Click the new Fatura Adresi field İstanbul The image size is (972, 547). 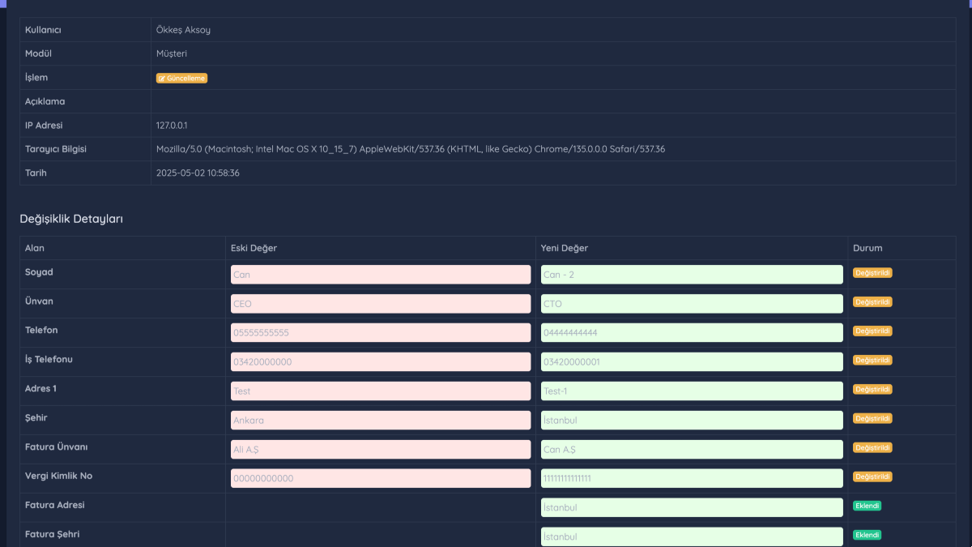(x=692, y=508)
